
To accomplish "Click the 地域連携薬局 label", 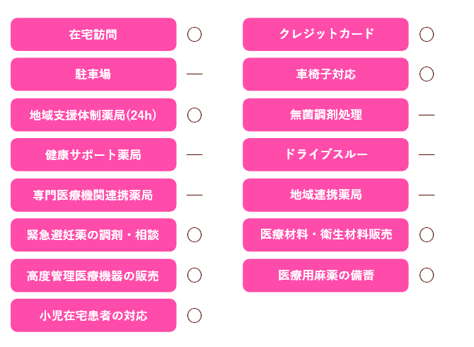I will (x=325, y=195).
